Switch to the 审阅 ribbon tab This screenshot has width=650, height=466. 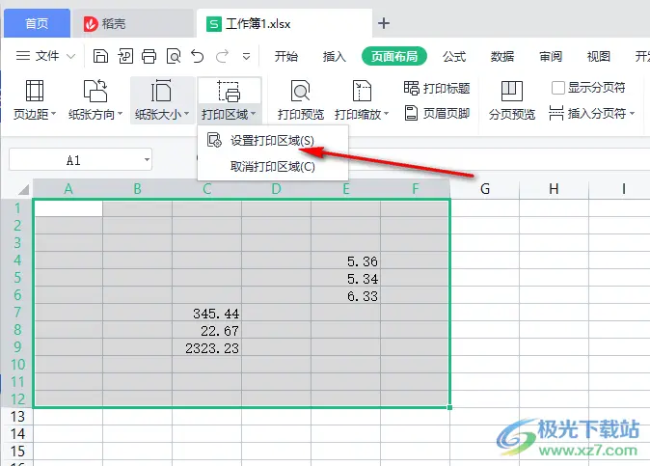pos(551,56)
